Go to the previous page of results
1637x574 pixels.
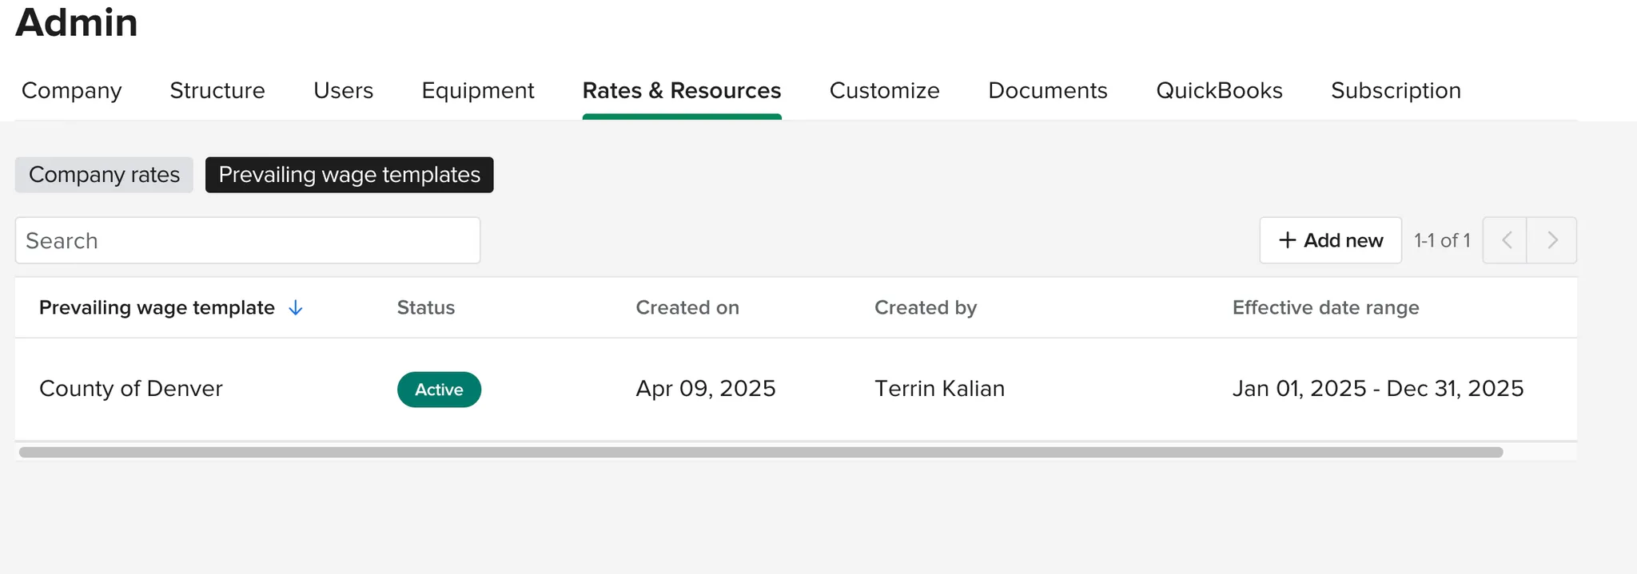point(1506,240)
